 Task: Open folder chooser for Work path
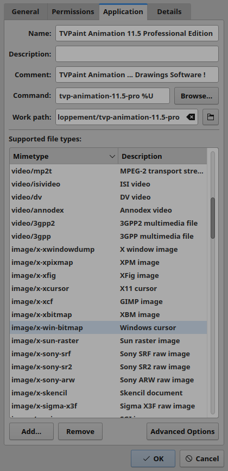[211, 117]
